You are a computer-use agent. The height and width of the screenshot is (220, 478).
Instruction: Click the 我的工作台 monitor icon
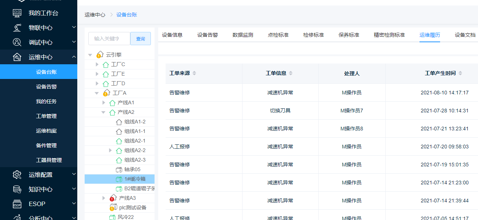pyautogui.click(x=17, y=13)
